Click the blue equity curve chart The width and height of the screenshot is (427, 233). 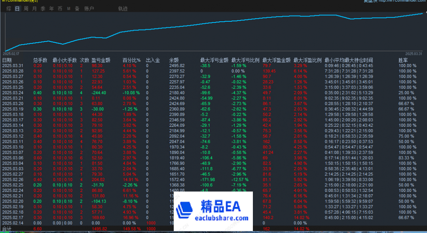(214, 31)
